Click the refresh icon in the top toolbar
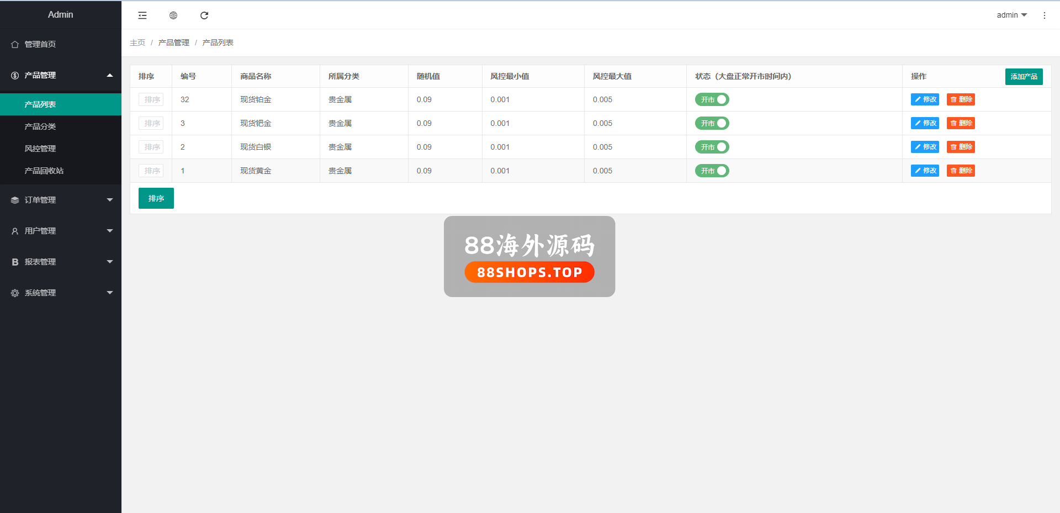 tap(204, 15)
